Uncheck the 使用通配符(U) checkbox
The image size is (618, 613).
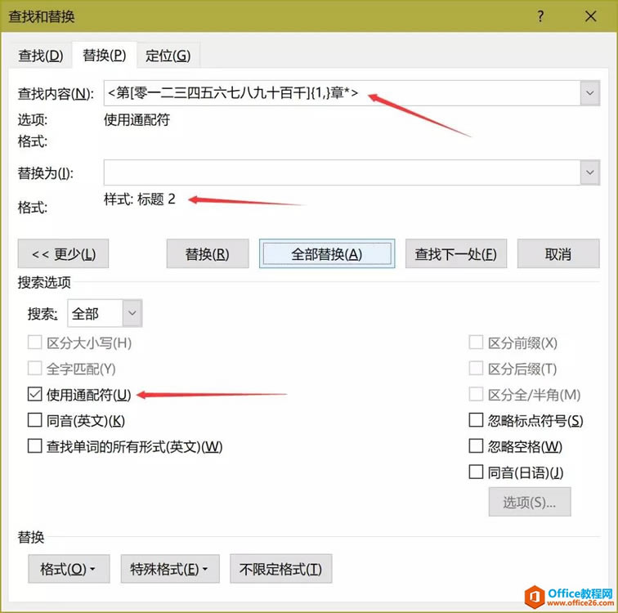[34, 394]
